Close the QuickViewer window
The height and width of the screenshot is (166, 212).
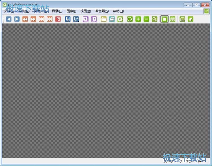point(205,5)
